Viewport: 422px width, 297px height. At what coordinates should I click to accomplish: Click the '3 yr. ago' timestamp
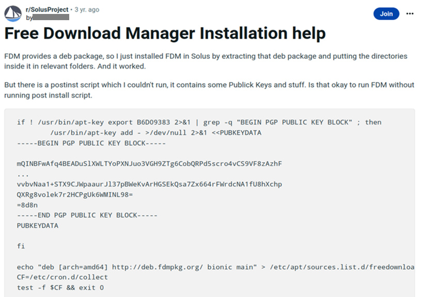[87, 10]
